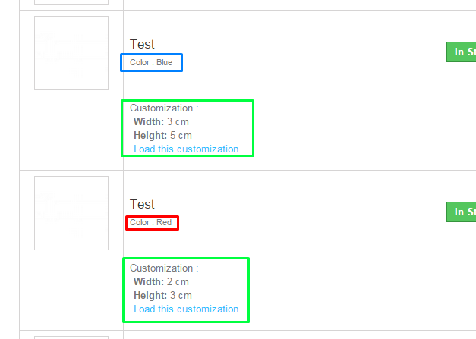Click the In Stock badge for Blue Test
Viewport: 476px width, 339px height.
[460, 52]
